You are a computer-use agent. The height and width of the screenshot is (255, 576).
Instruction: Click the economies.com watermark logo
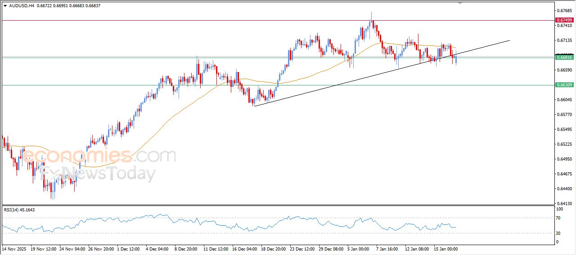99,156
